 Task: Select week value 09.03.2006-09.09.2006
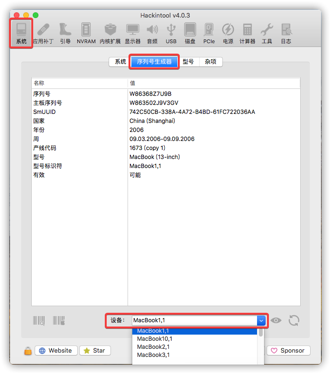[162, 139]
